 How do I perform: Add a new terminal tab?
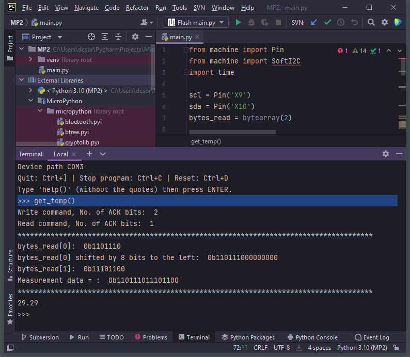click(x=89, y=154)
